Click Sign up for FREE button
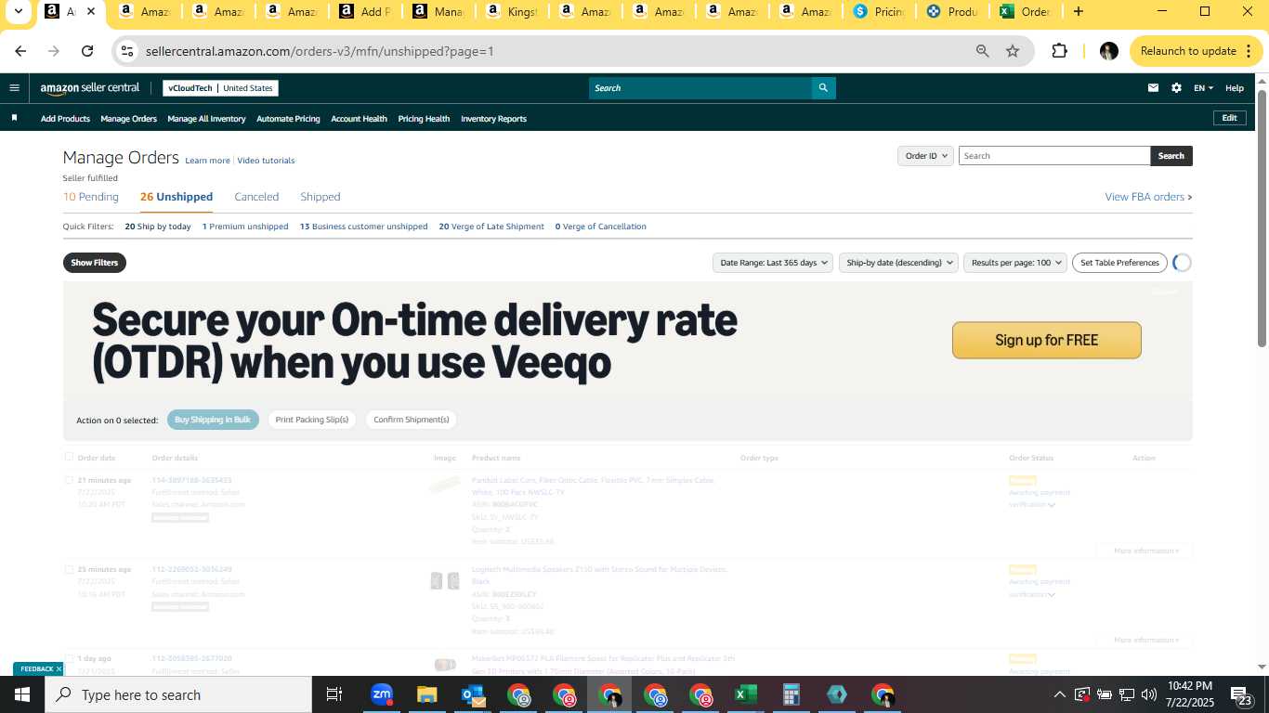 [x=1046, y=340]
